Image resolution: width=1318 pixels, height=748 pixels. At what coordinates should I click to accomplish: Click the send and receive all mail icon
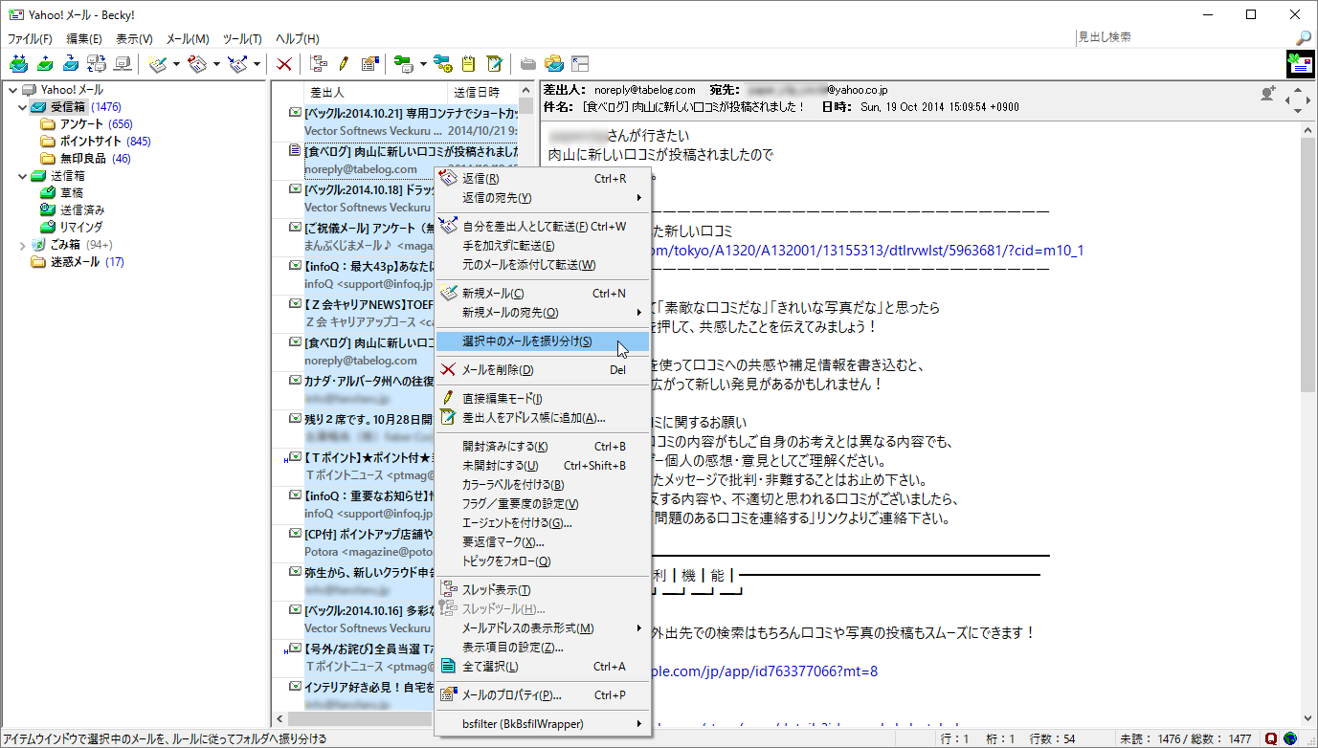(x=18, y=64)
